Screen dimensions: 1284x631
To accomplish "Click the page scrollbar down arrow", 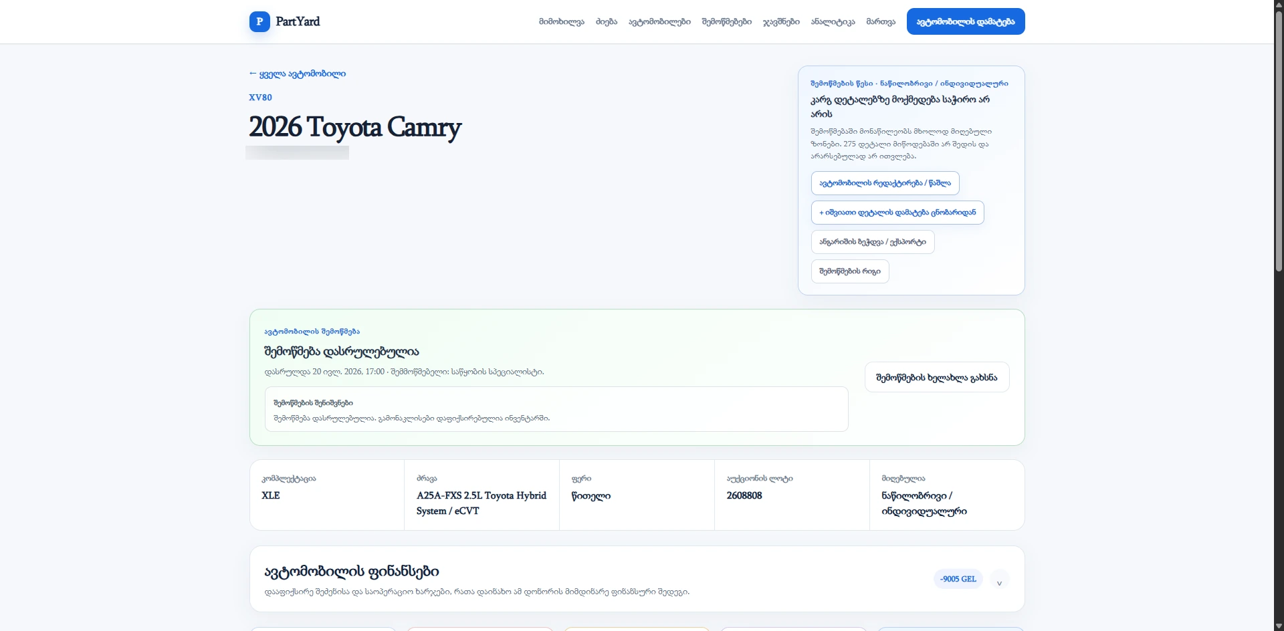I will (1279, 626).
